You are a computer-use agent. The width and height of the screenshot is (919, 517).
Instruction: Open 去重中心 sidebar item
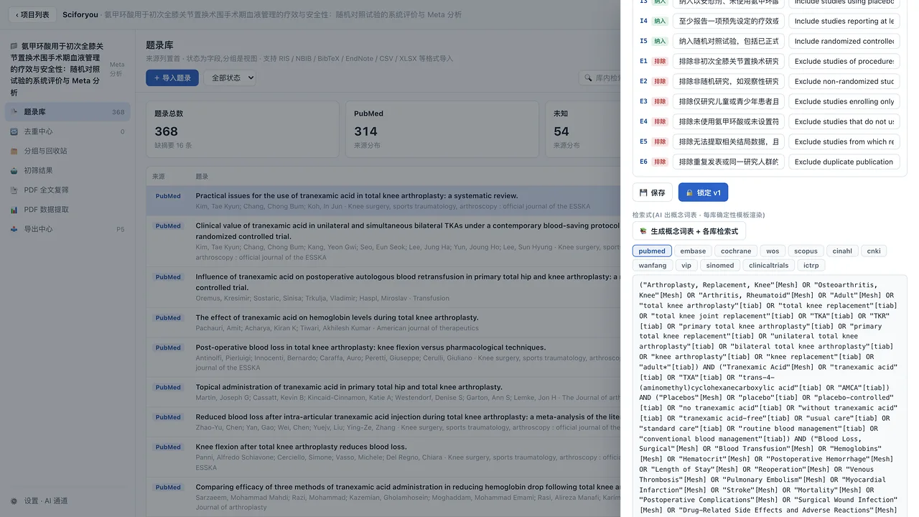point(67,131)
